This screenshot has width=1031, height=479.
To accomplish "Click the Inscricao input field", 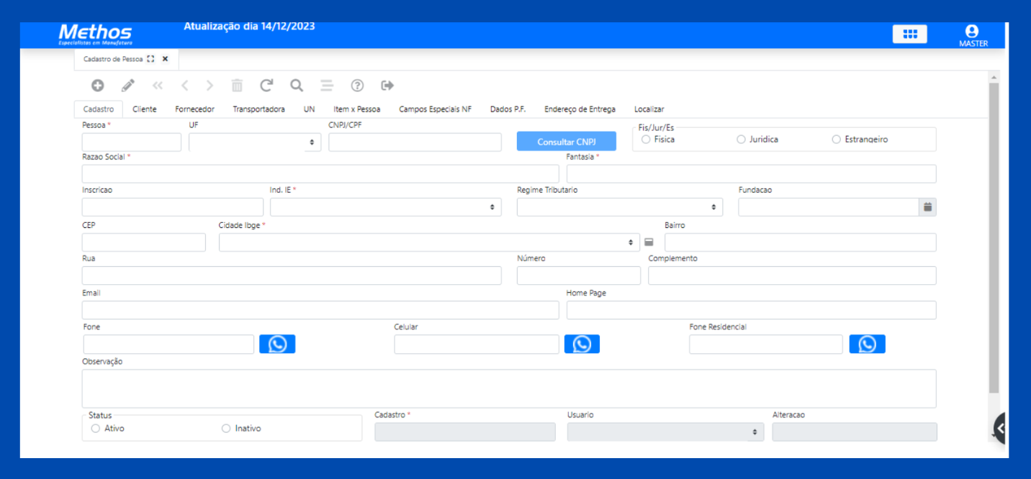I will click(x=173, y=207).
